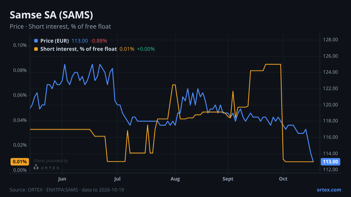The image size is (351, 197).
Task: Click the Aug x-axis label
Action: pyautogui.click(x=175, y=179)
